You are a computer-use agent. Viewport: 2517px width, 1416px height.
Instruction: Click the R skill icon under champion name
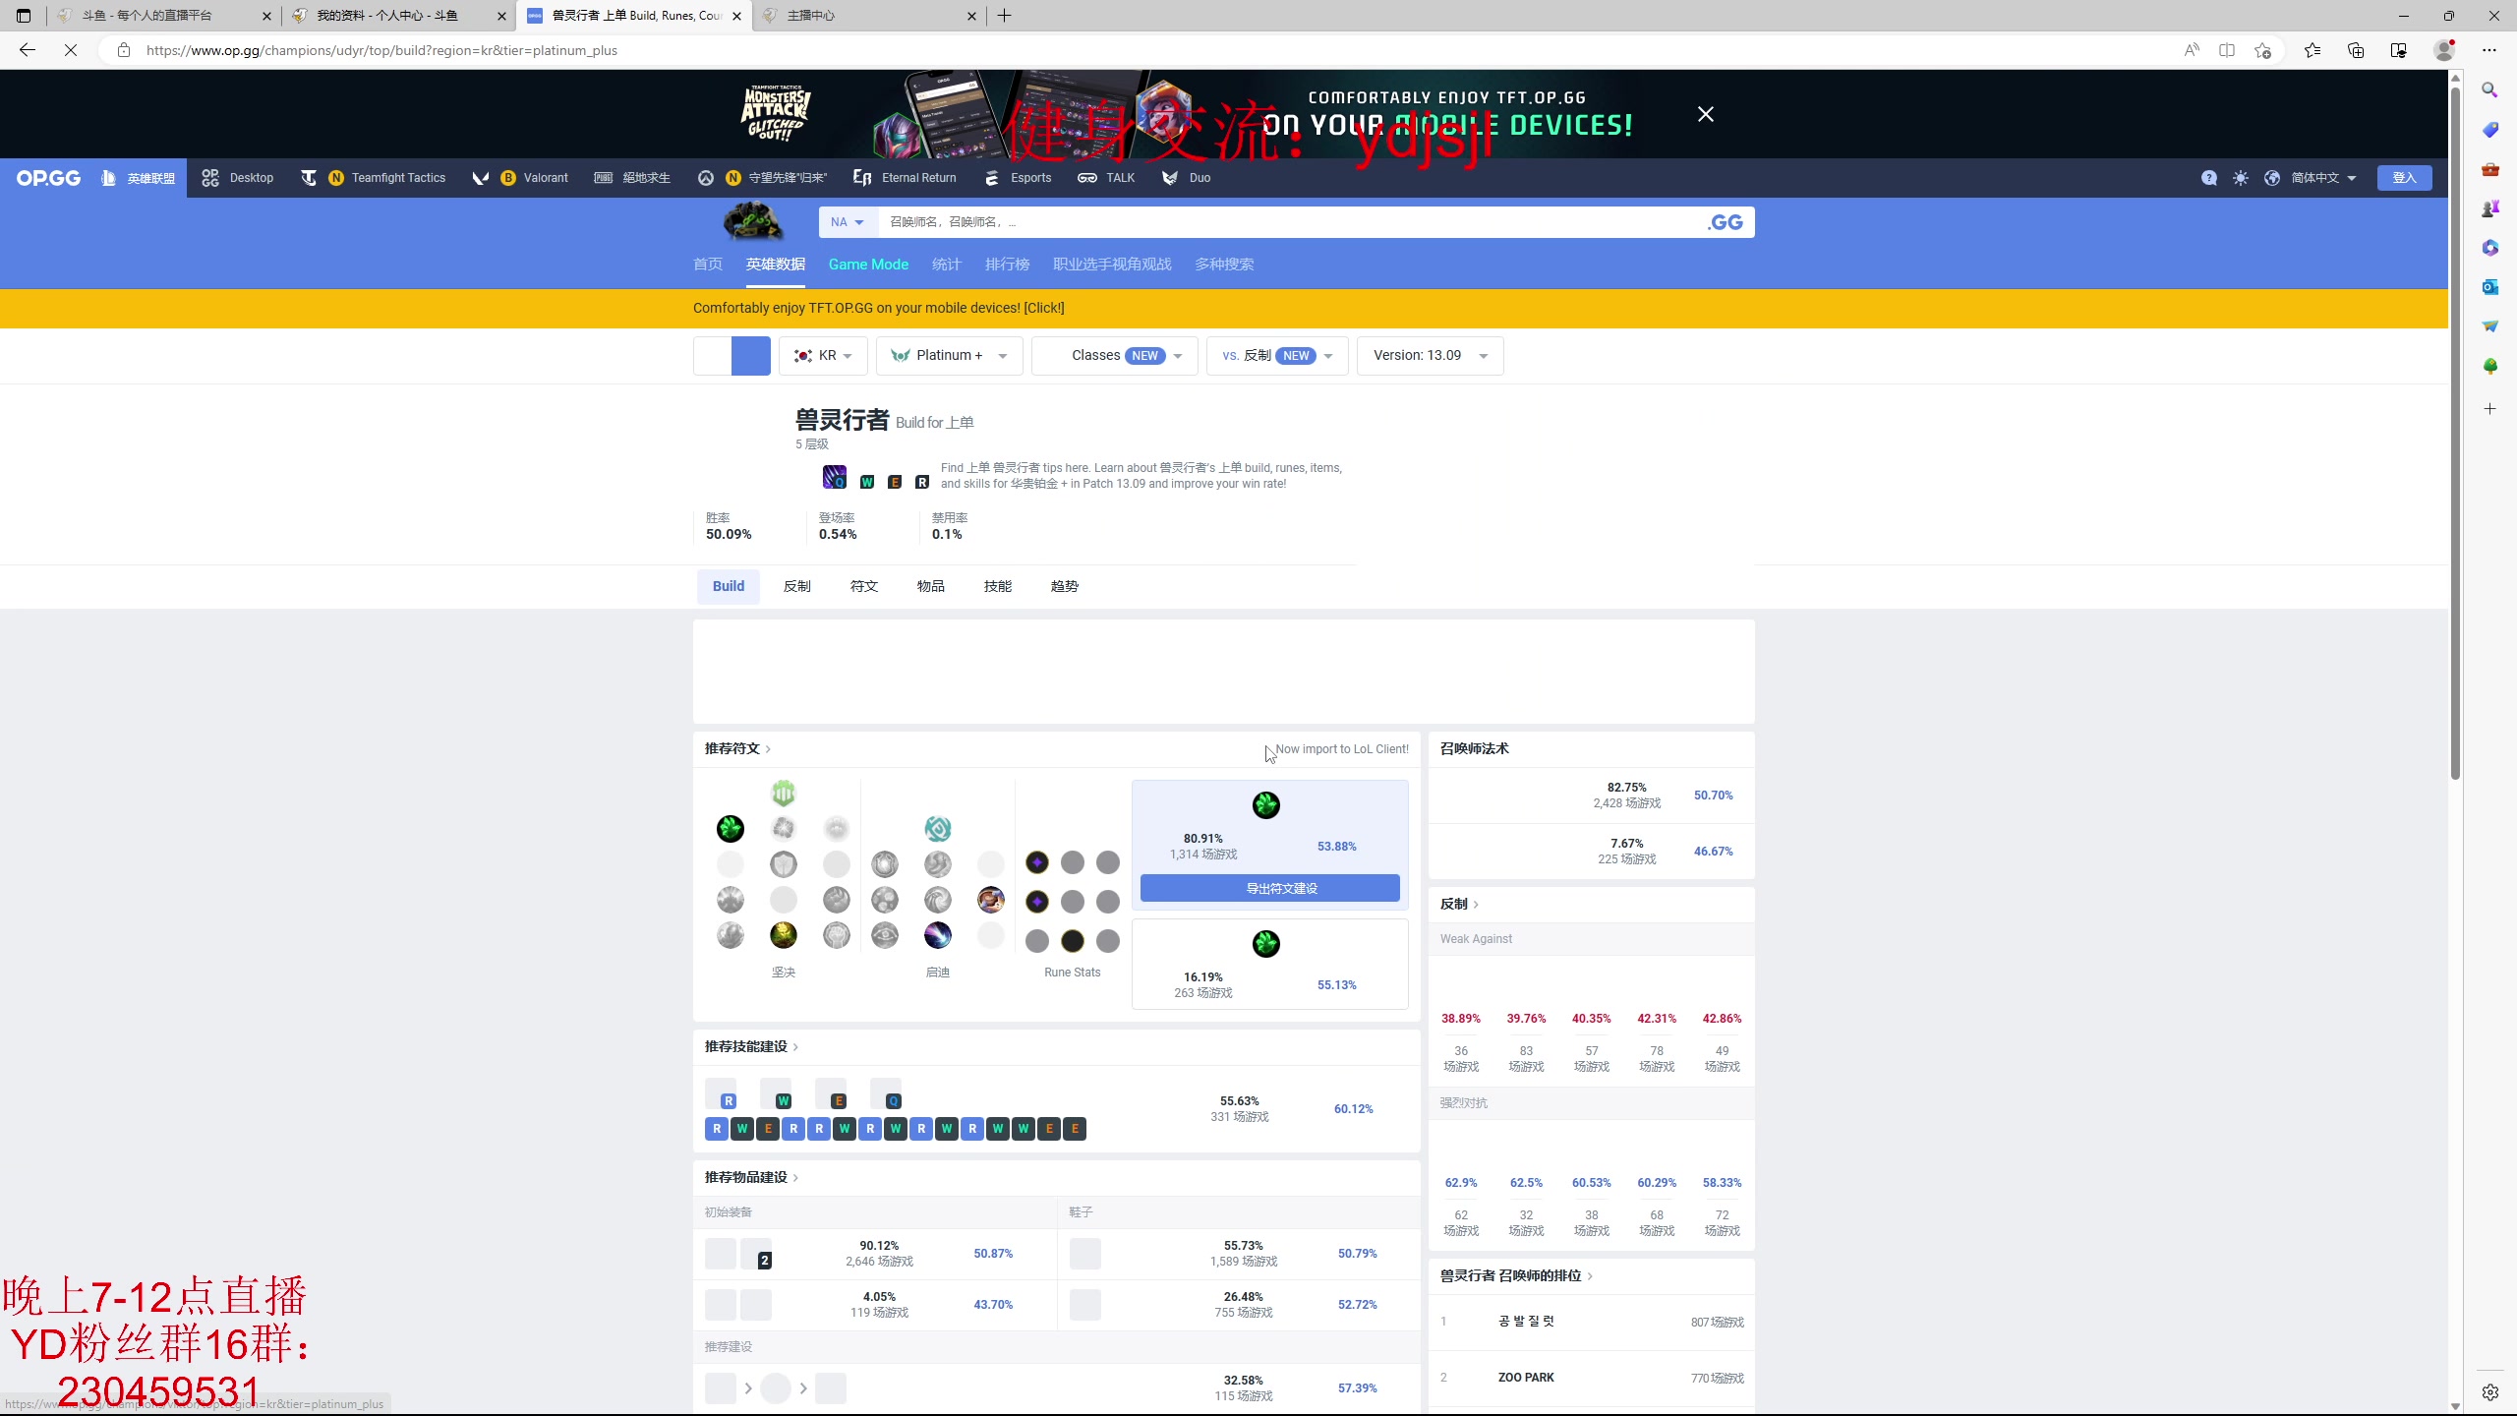coord(922,482)
